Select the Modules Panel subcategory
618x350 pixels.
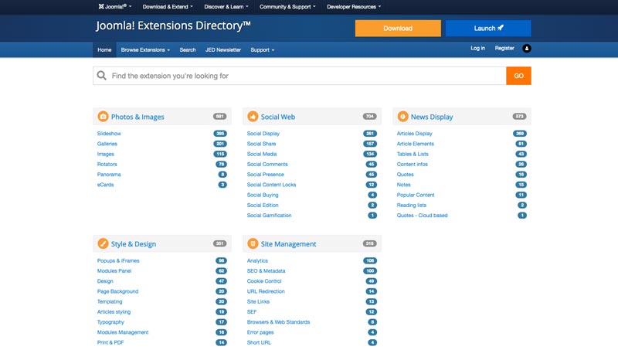(x=114, y=271)
